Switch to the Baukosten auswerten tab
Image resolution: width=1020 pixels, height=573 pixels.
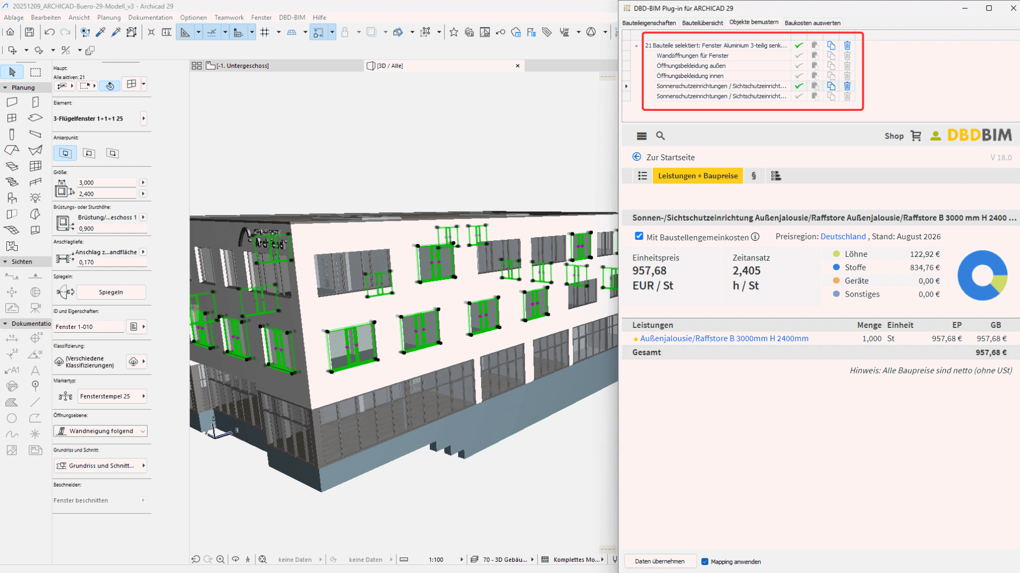pos(812,23)
